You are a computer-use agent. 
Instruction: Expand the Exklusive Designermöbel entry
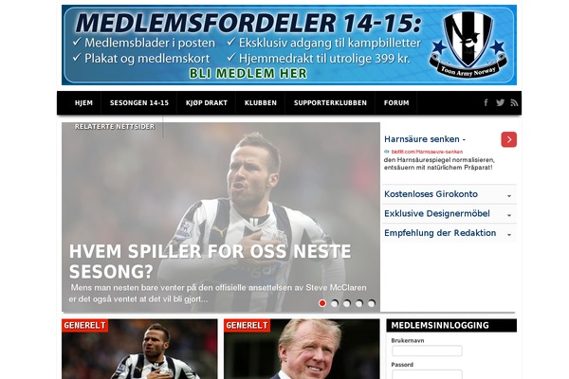pos(449,213)
